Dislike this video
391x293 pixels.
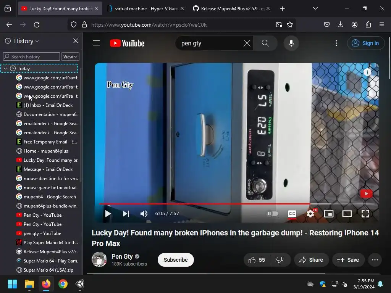280,260
